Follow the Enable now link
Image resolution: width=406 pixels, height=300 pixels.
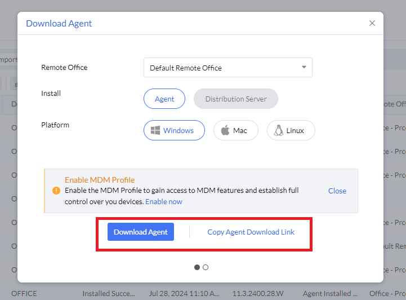tap(164, 201)
